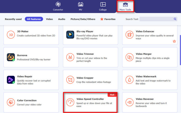The width and height of the screenshot is (181, 113).
Task: Open the Video Speed Controller gauge icon
Action: point(70,102)
